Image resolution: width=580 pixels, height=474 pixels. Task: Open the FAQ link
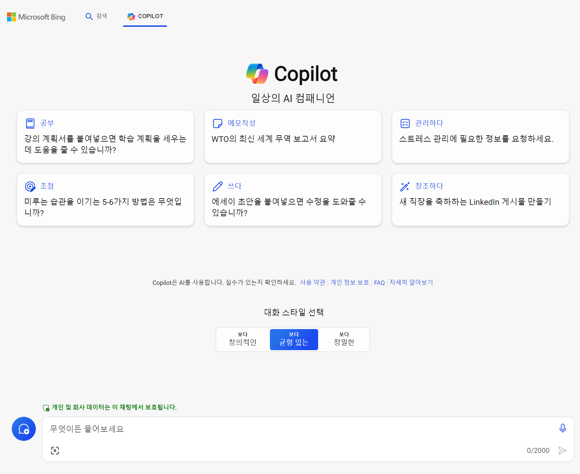point(379,283)
